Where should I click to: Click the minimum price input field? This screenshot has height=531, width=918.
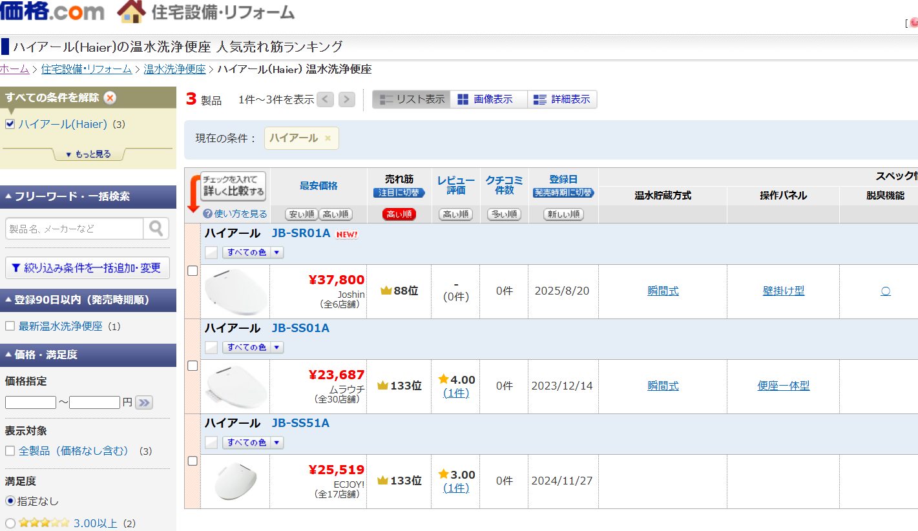(x=30, y=402)
